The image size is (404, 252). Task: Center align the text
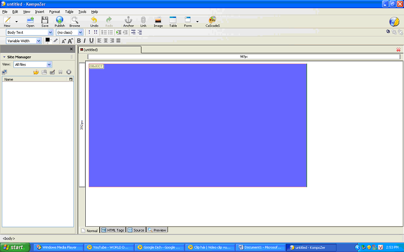click(x=106, y=40)
